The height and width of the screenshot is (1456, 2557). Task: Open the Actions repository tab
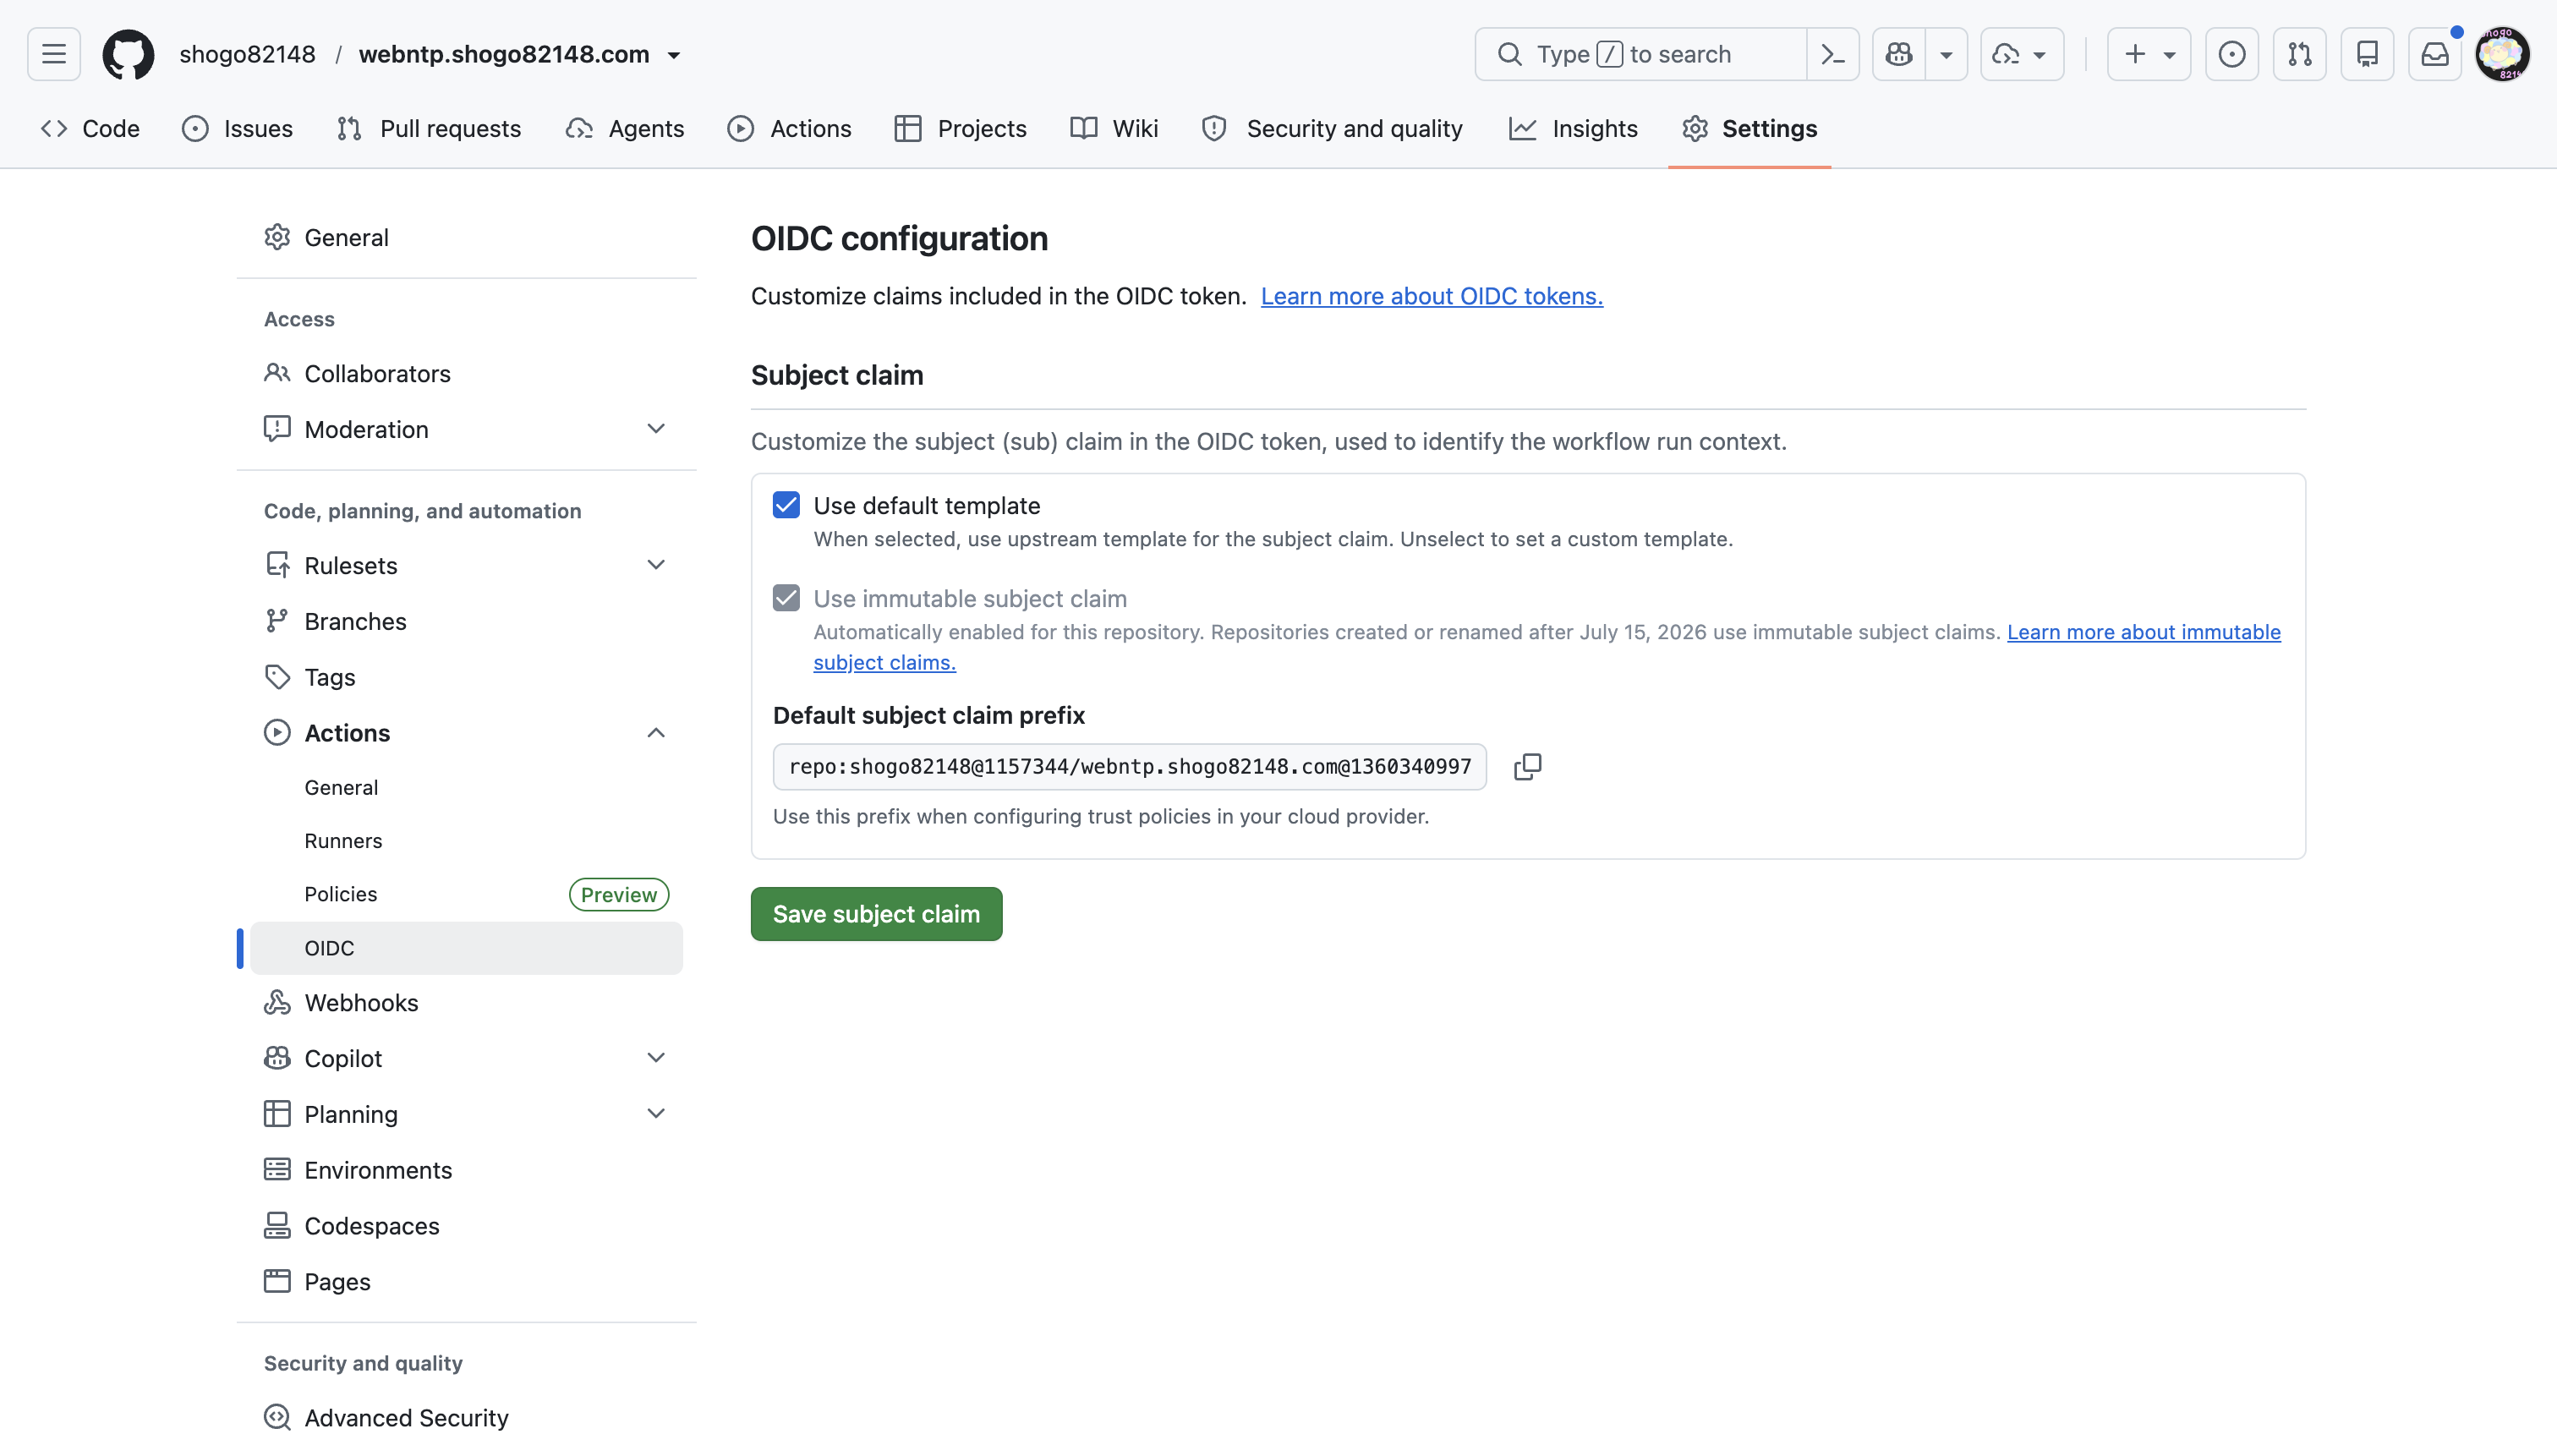click(x=789, y=129)
